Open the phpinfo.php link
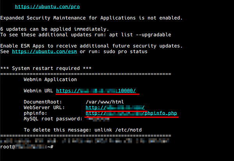The width and height of the screenshot is (234, 161). click(131, 113)
